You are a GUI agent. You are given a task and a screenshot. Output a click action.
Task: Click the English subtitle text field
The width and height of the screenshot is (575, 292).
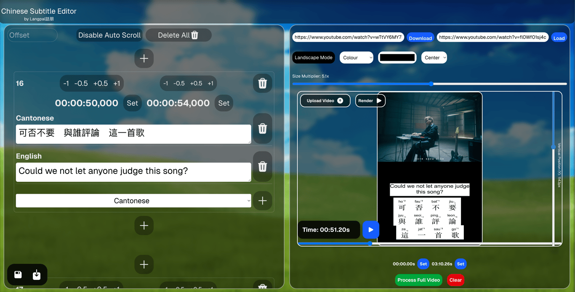tap(133, 172)
